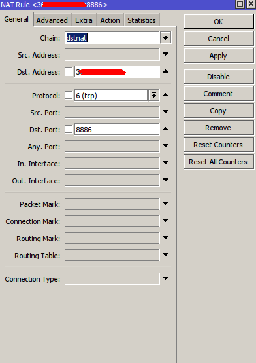Open the Protocol dropdown list
This screenshot has height=363, width=256.
(x=153, y=95)
